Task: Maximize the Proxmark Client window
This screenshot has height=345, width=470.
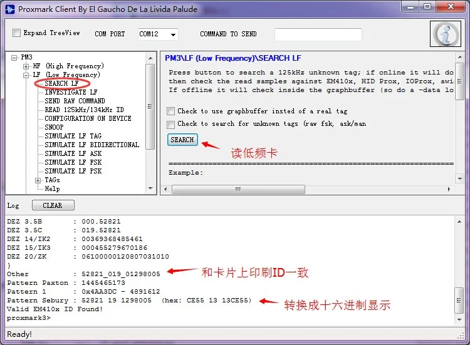Action: click(x=427, y=7)
